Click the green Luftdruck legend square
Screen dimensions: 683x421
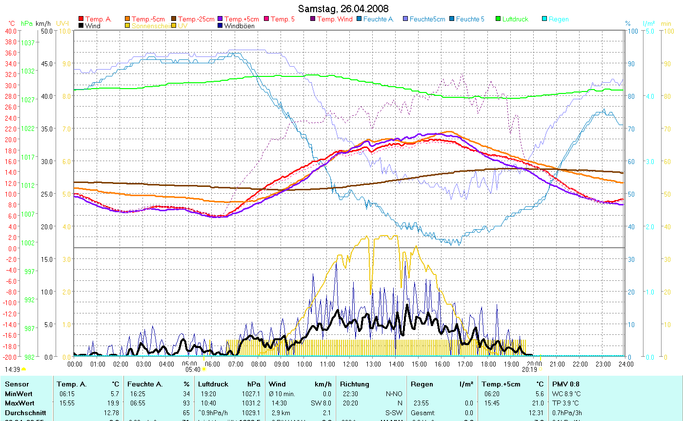[x=499, y=19]
